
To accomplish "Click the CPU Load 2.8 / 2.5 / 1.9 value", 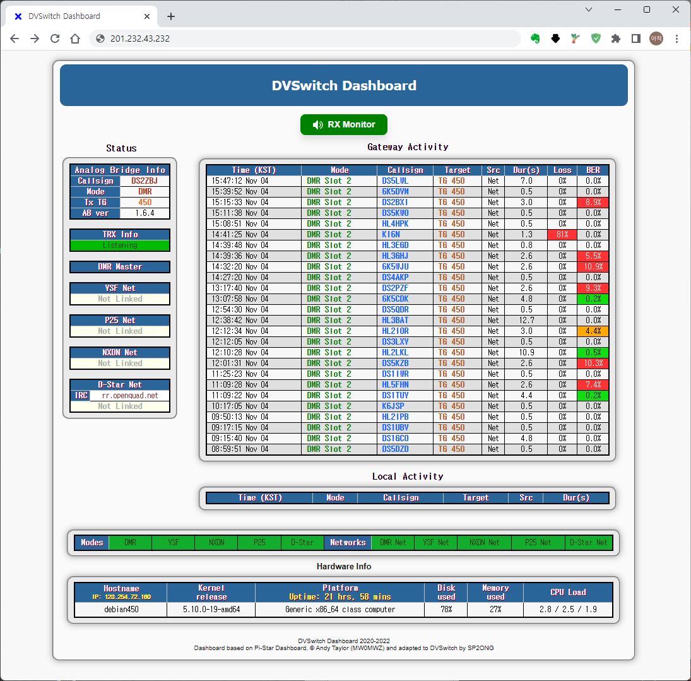I will 568,609.
